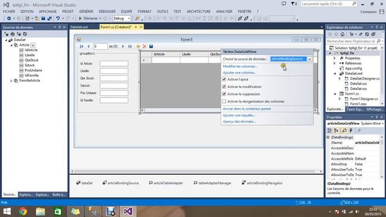Viewport: 386px width, 217px height.
Task: Click Modifier les colonnes link
Action: point(240,66)
